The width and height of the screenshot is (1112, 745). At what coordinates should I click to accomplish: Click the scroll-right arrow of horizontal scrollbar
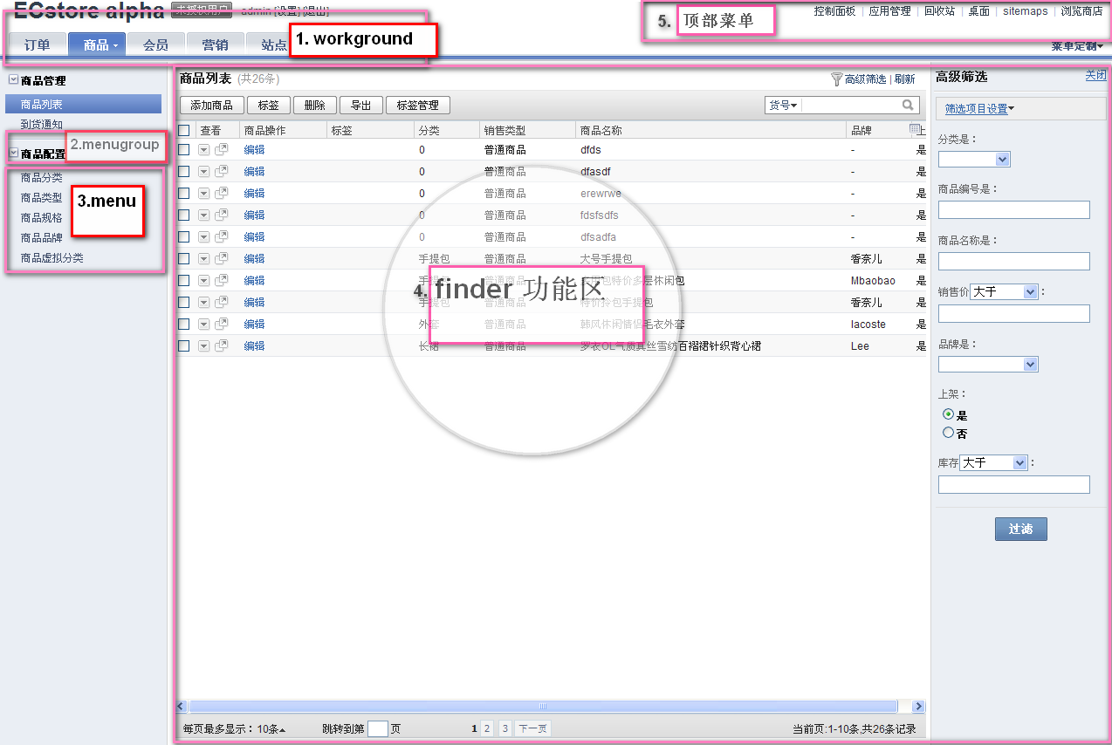point(918,706)
